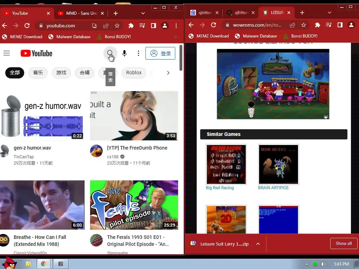Click the share icon in youtube.com address bar

pyautogui.click(x=106, y=26)
